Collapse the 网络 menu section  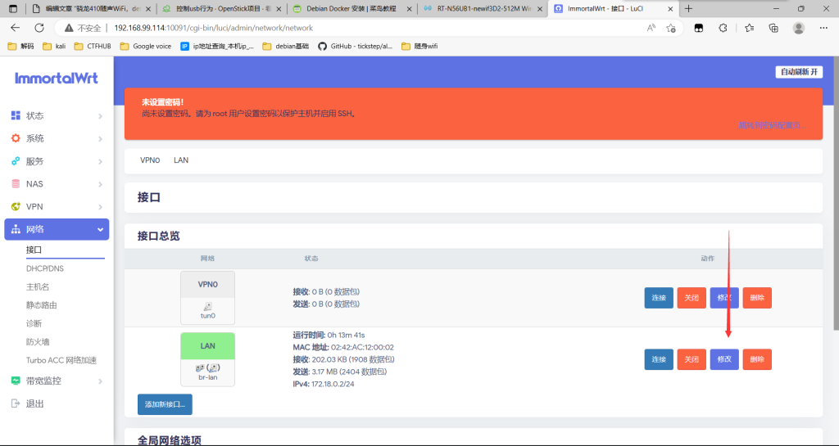click(100, 230)
